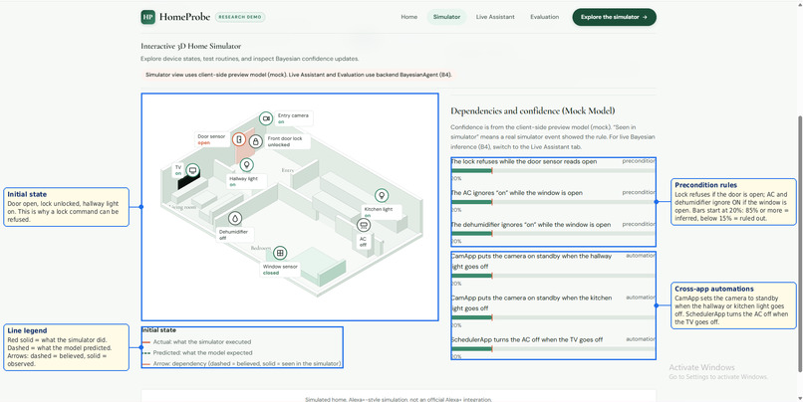Select 'SchedulerApp turns the AC off' rule text
This screenshot has height=402, width=803.
[527, 339]
